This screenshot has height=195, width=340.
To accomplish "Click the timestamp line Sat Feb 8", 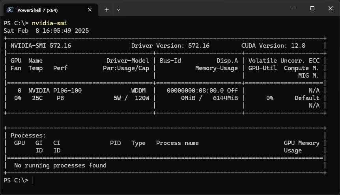I will click(46, 31).
